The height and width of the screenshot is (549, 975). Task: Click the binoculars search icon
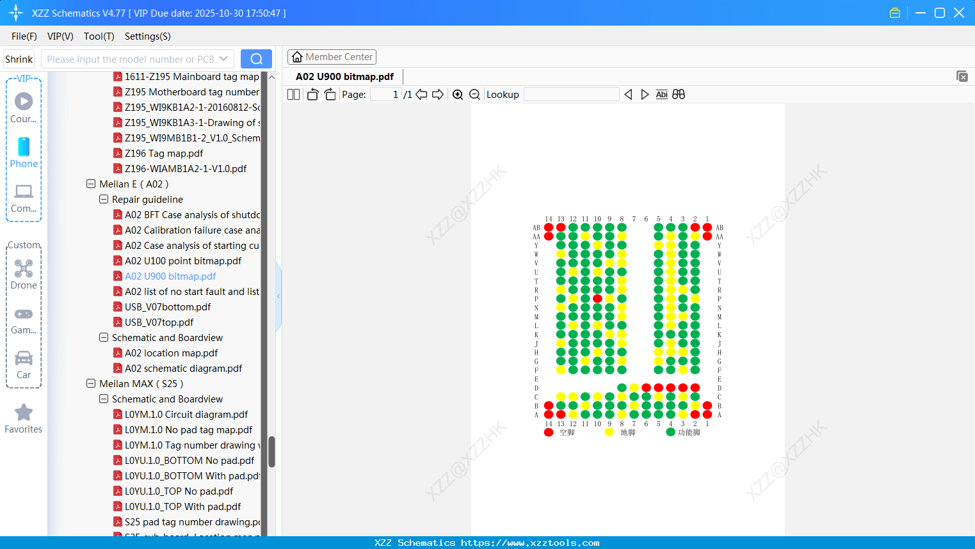tap(679, 95)
